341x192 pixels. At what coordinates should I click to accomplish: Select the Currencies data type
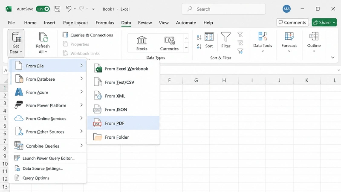click(169, 43)
